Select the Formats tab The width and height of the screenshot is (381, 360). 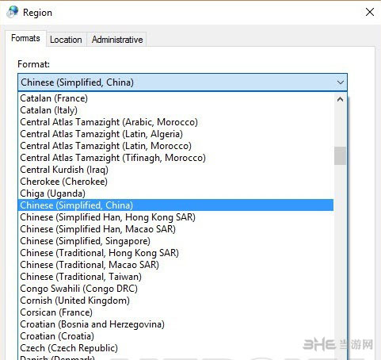25,38
